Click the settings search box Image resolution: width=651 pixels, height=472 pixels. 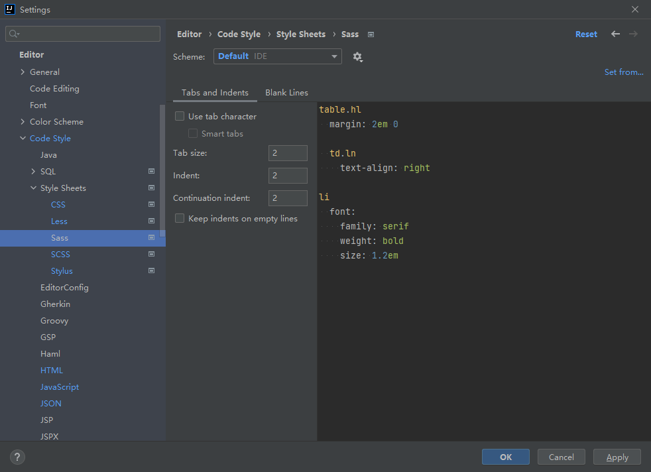[x=83, y=34]
